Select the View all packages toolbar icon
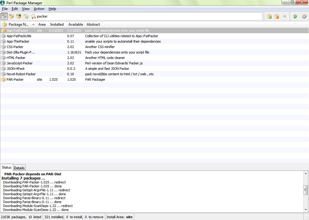309x220 pixels. pos(4,16)
